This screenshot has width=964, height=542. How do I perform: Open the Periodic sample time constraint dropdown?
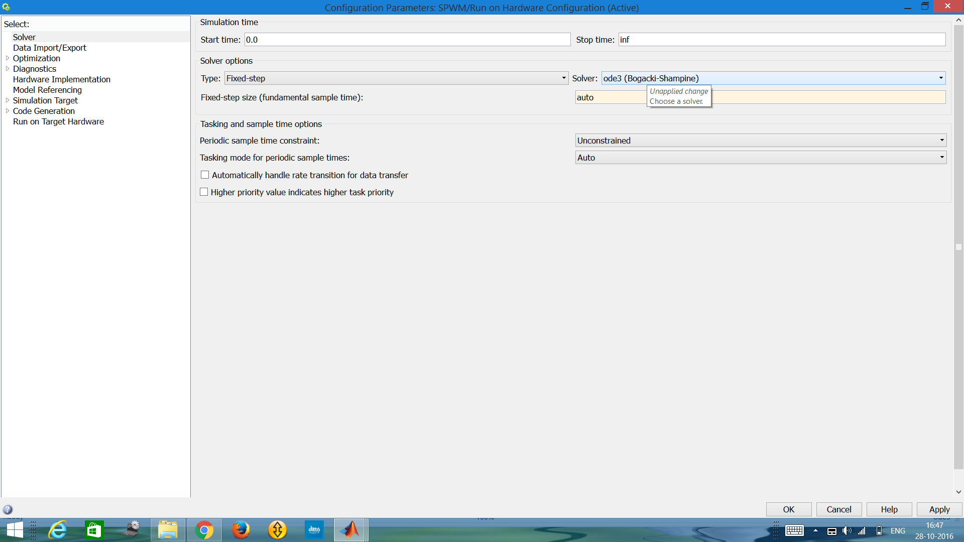tap(941, 140)
